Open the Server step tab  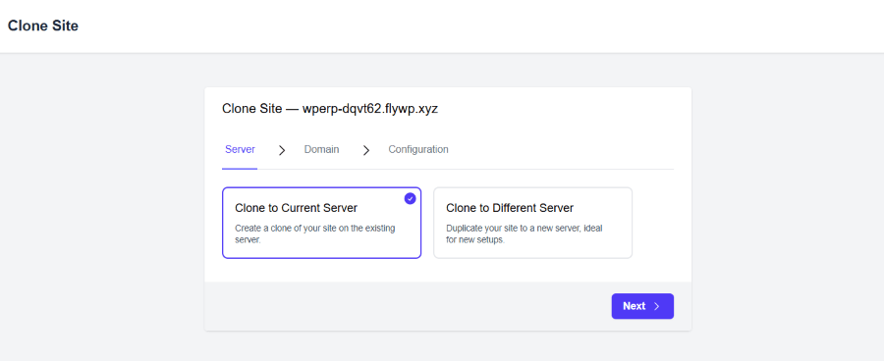pos(240,150)
